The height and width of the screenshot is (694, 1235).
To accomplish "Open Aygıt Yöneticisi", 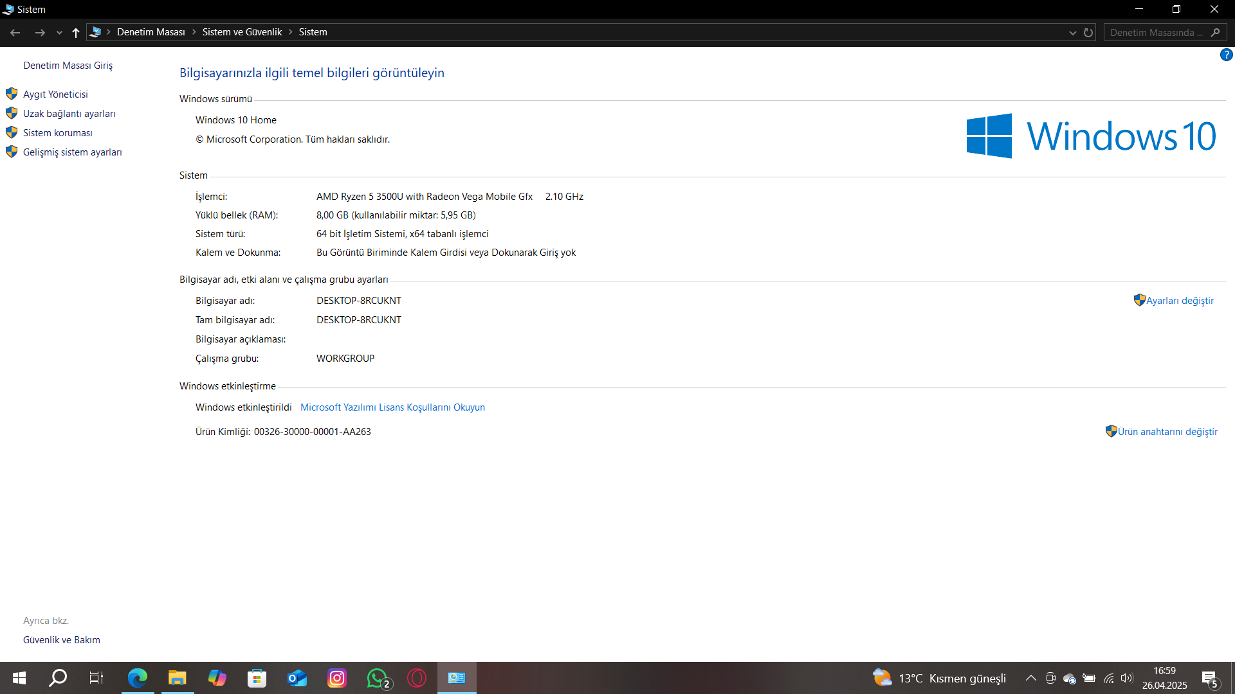I will tap(55, 94).
